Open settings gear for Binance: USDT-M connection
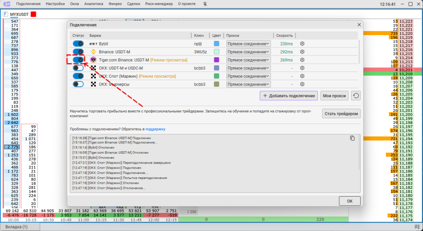This screenshot has height=231, width=423. click(x=302, y=52)
